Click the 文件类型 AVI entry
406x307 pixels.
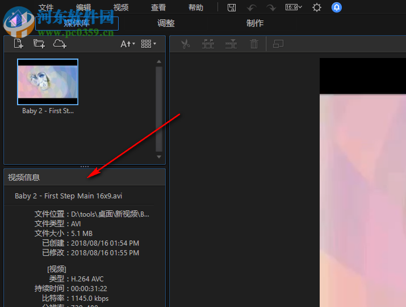58,224
